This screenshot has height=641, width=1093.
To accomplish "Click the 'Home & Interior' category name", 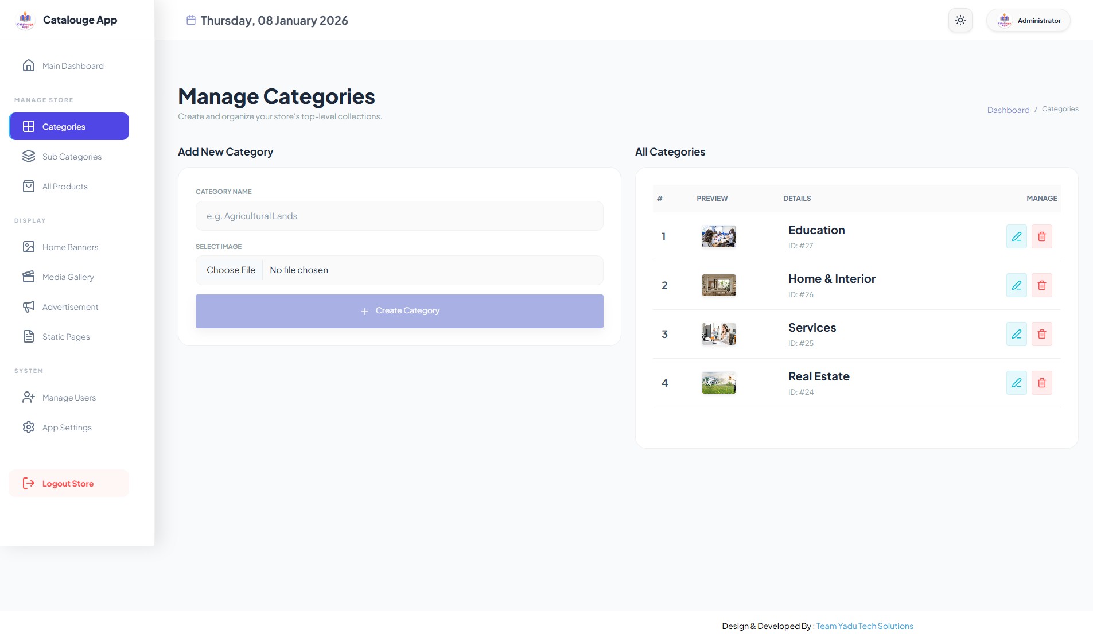I will (832, 279).
